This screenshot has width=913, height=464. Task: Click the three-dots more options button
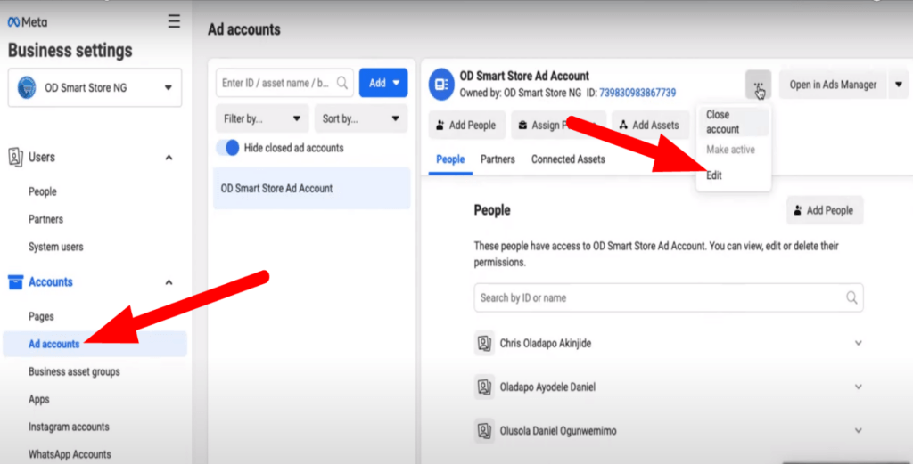click(758, 85)
